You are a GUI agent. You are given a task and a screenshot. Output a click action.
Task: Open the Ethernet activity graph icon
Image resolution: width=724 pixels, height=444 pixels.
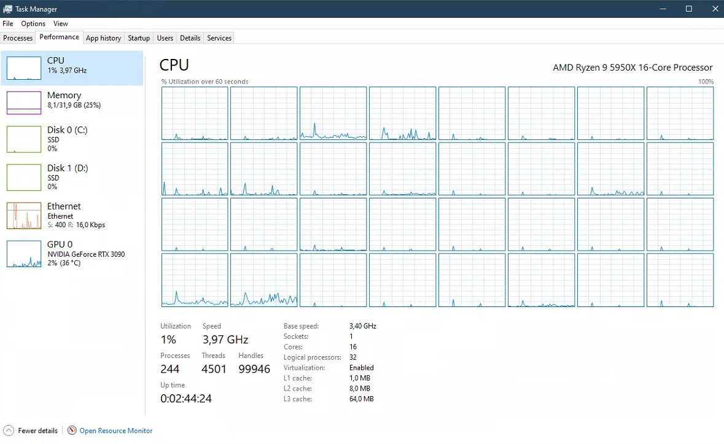[23, 216]
